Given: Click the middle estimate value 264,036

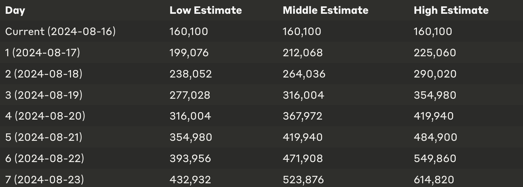Looking at the screenshot, I should point(304,74).
